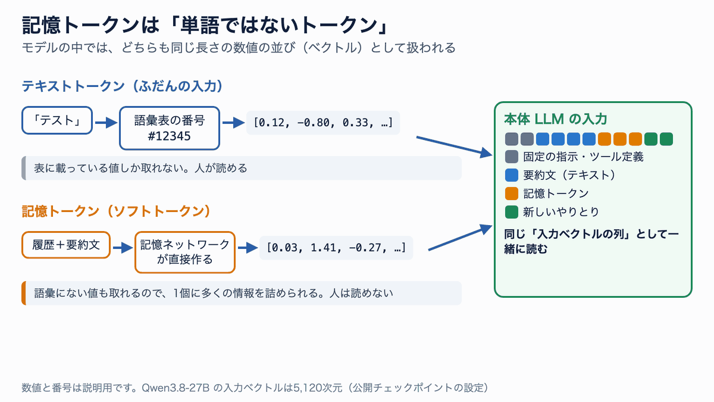Click the heading 記憶トークン（ソフトトークン）
Image resolution: width=714 pixels, height=402 pixels.
(x=117, y=211)
